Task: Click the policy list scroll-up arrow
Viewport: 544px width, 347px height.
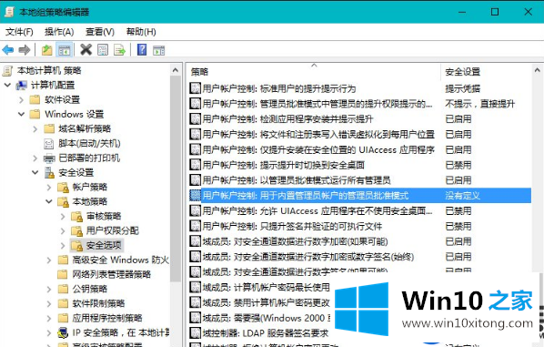Action: pos(537,70)
